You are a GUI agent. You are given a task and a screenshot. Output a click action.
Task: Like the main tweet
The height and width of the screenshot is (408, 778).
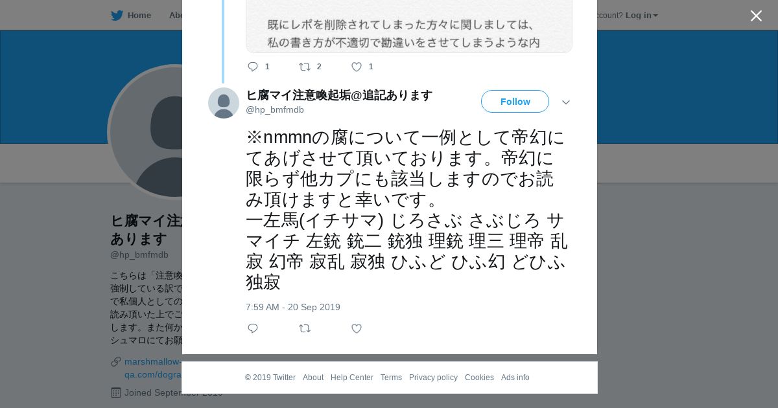(x=357, y=328)
